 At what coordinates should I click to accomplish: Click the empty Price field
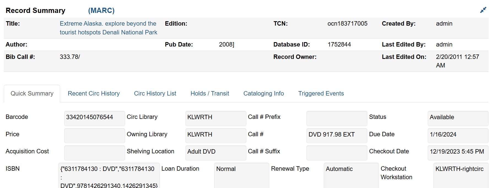point(94,135)
